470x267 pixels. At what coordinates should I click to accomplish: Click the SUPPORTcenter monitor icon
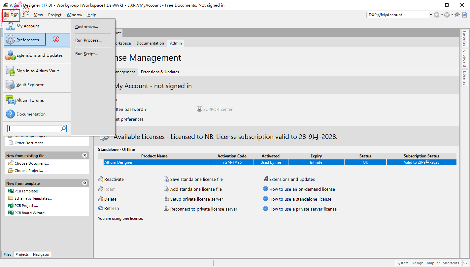pos(199,109)
